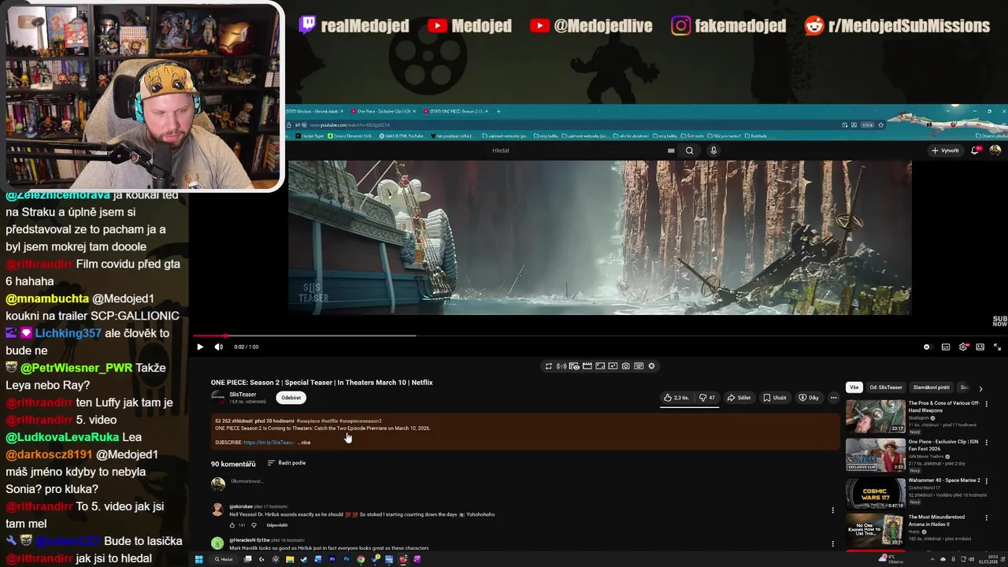Start voice search with the microphone icon

[713, 150]
